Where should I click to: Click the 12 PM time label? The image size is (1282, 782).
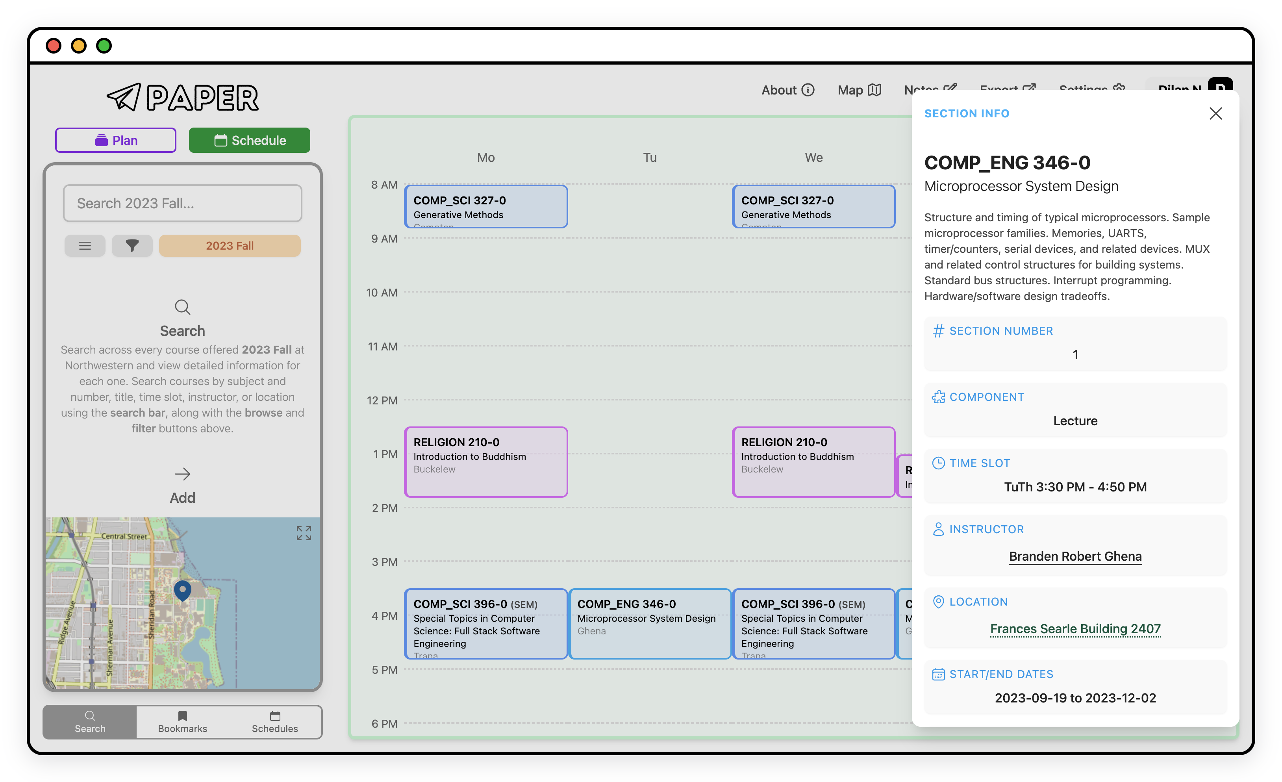pos(382,400)
